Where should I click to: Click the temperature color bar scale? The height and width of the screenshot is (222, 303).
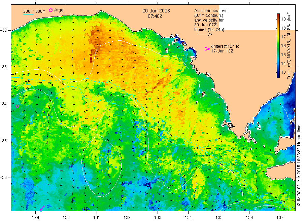tap(278, 46)
